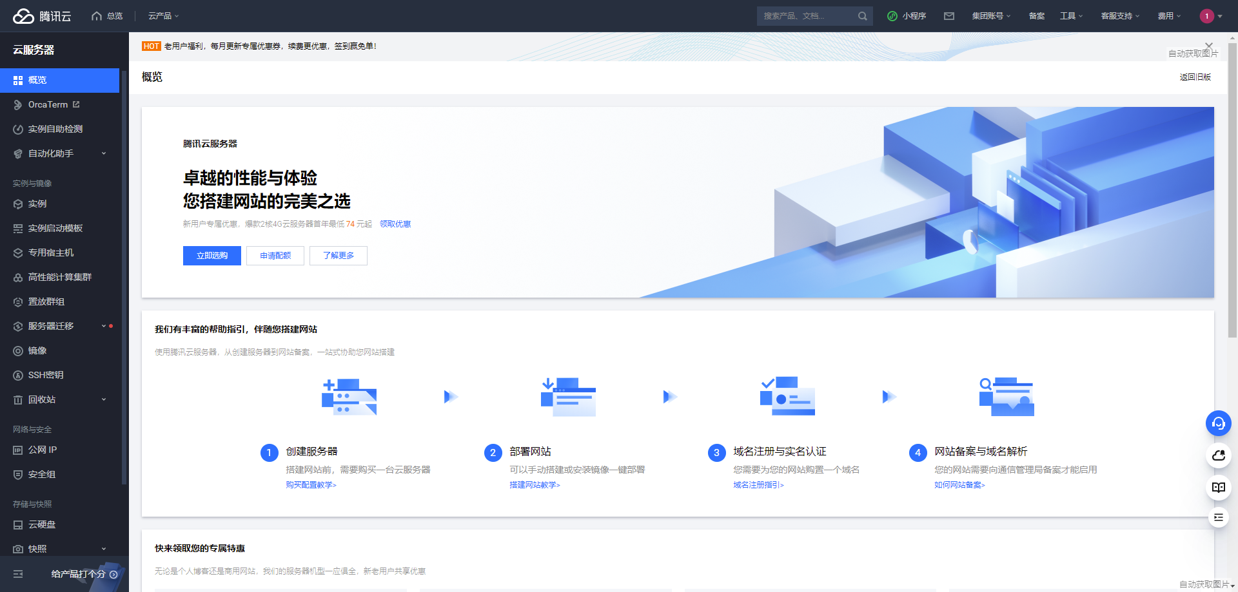Viewport: 1238px width, 592px height.
Task: Click the 公网 IP icon
Action: click(18, 450)
